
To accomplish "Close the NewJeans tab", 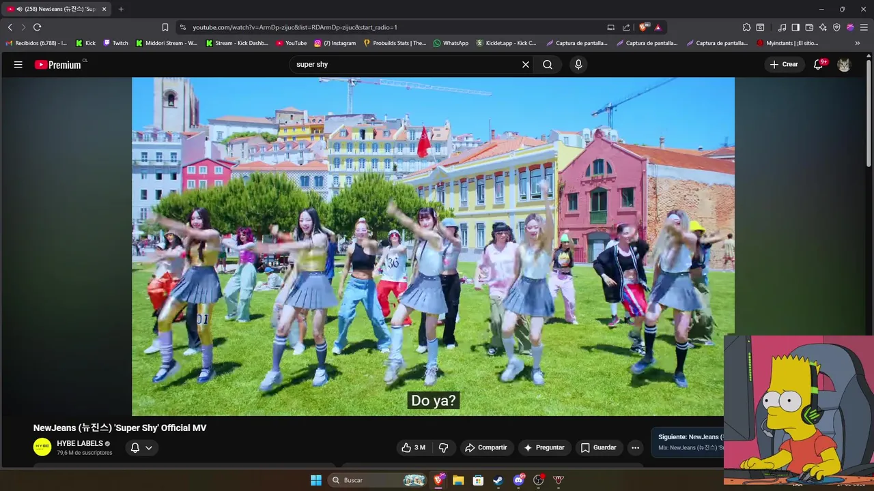I will tap(104, 9).
